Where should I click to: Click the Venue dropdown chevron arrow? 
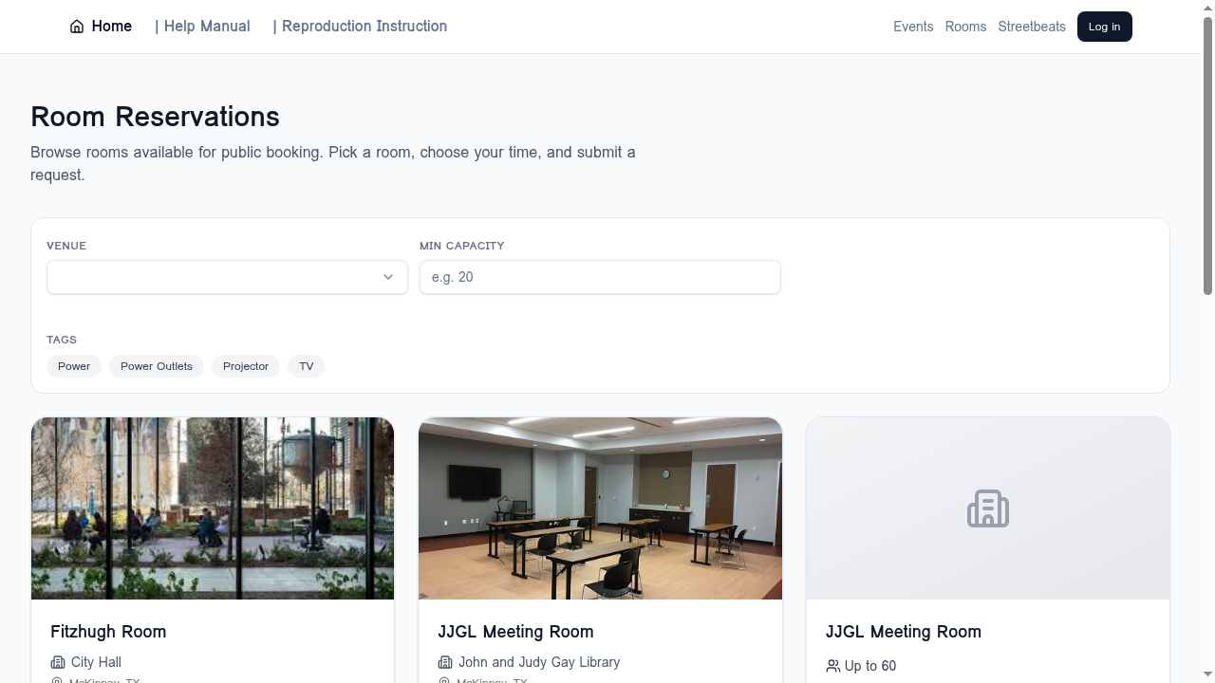[x=388, y=277]
